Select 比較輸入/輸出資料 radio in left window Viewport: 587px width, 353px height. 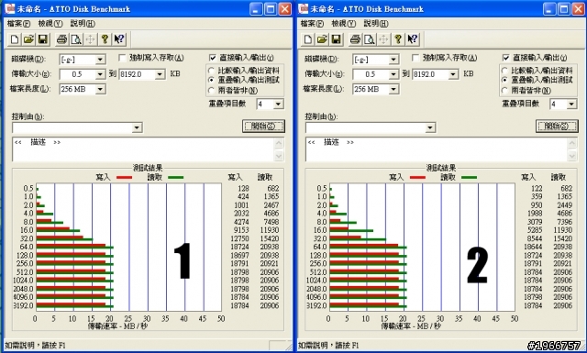pyautogui.click(x=212, y=71)
